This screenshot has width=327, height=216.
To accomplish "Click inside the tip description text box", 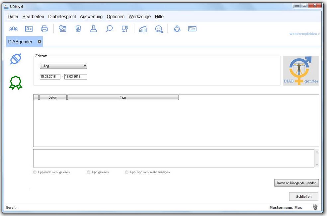I will pos(174,158).
